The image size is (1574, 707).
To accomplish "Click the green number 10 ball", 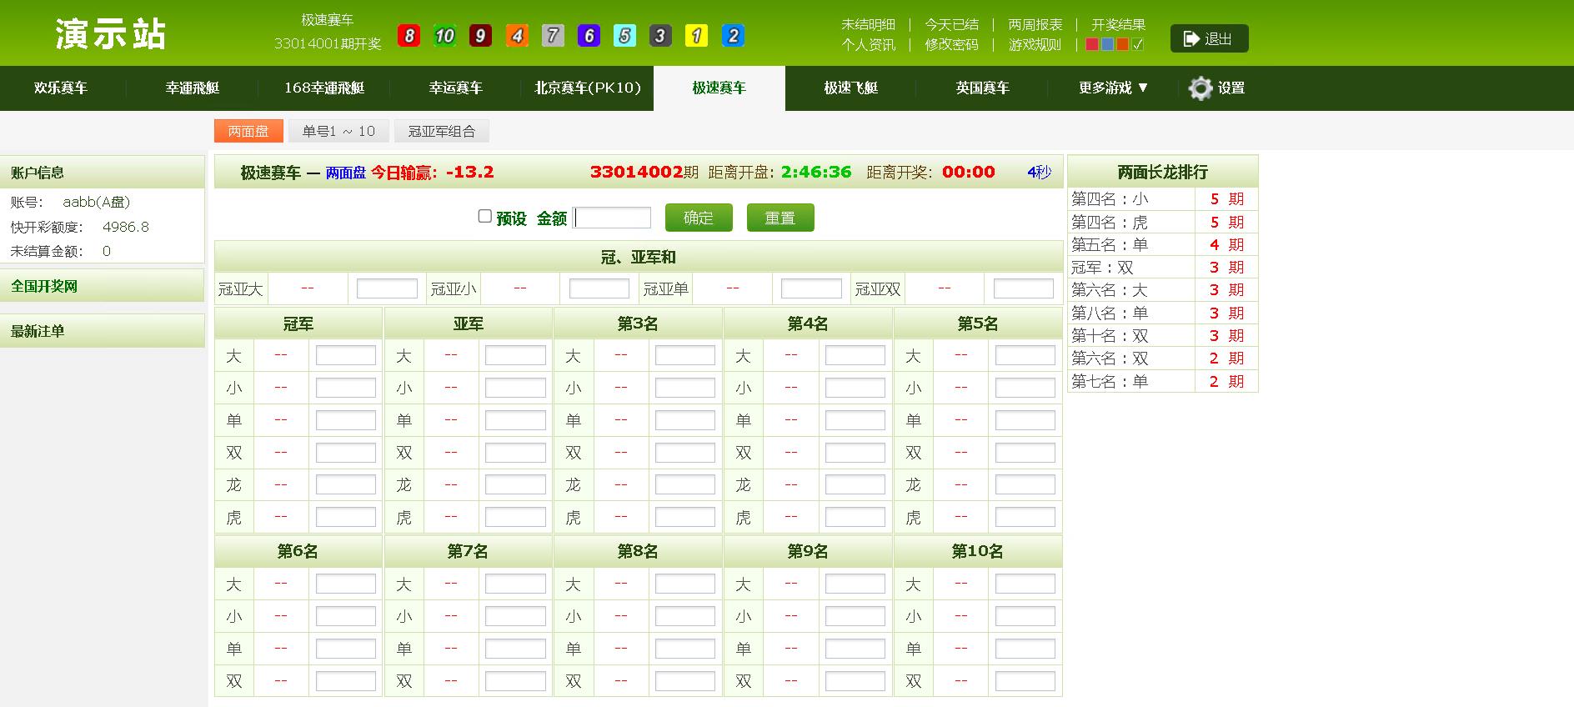I will tap(444, 36).
